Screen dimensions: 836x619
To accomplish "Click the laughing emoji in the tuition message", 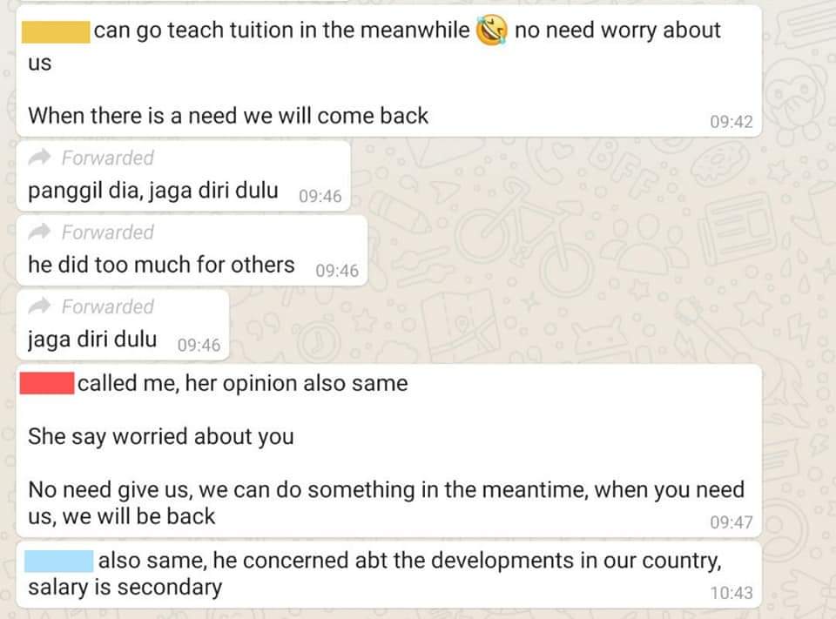I will coord(491,30).
